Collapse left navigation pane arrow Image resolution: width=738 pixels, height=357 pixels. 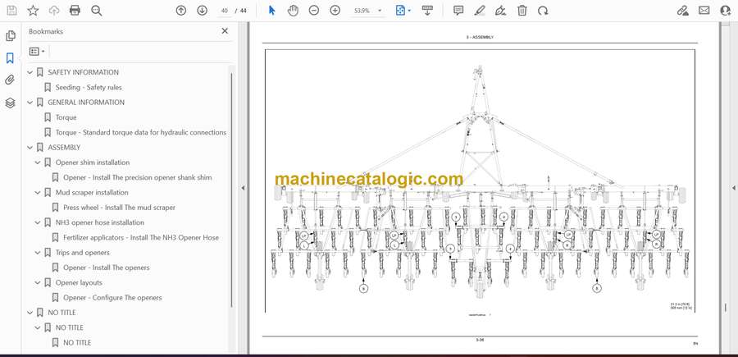pyautogui.click(x=243, y=188)
